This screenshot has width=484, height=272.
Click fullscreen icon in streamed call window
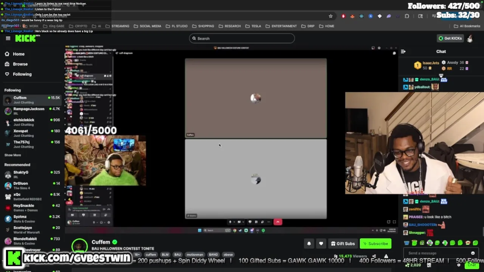(394, 222)
